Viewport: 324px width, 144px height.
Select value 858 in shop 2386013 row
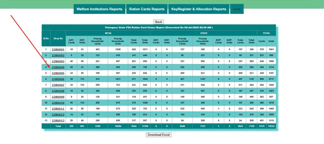coord(118,121)
